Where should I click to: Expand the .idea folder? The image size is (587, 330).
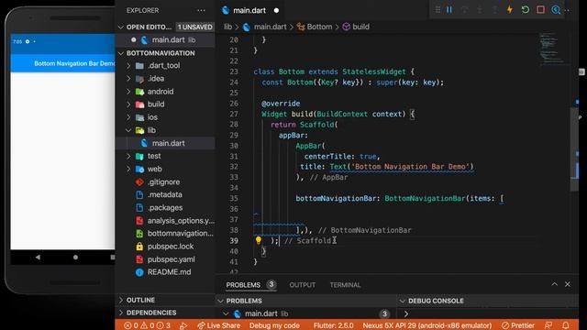tap(128, 79)
